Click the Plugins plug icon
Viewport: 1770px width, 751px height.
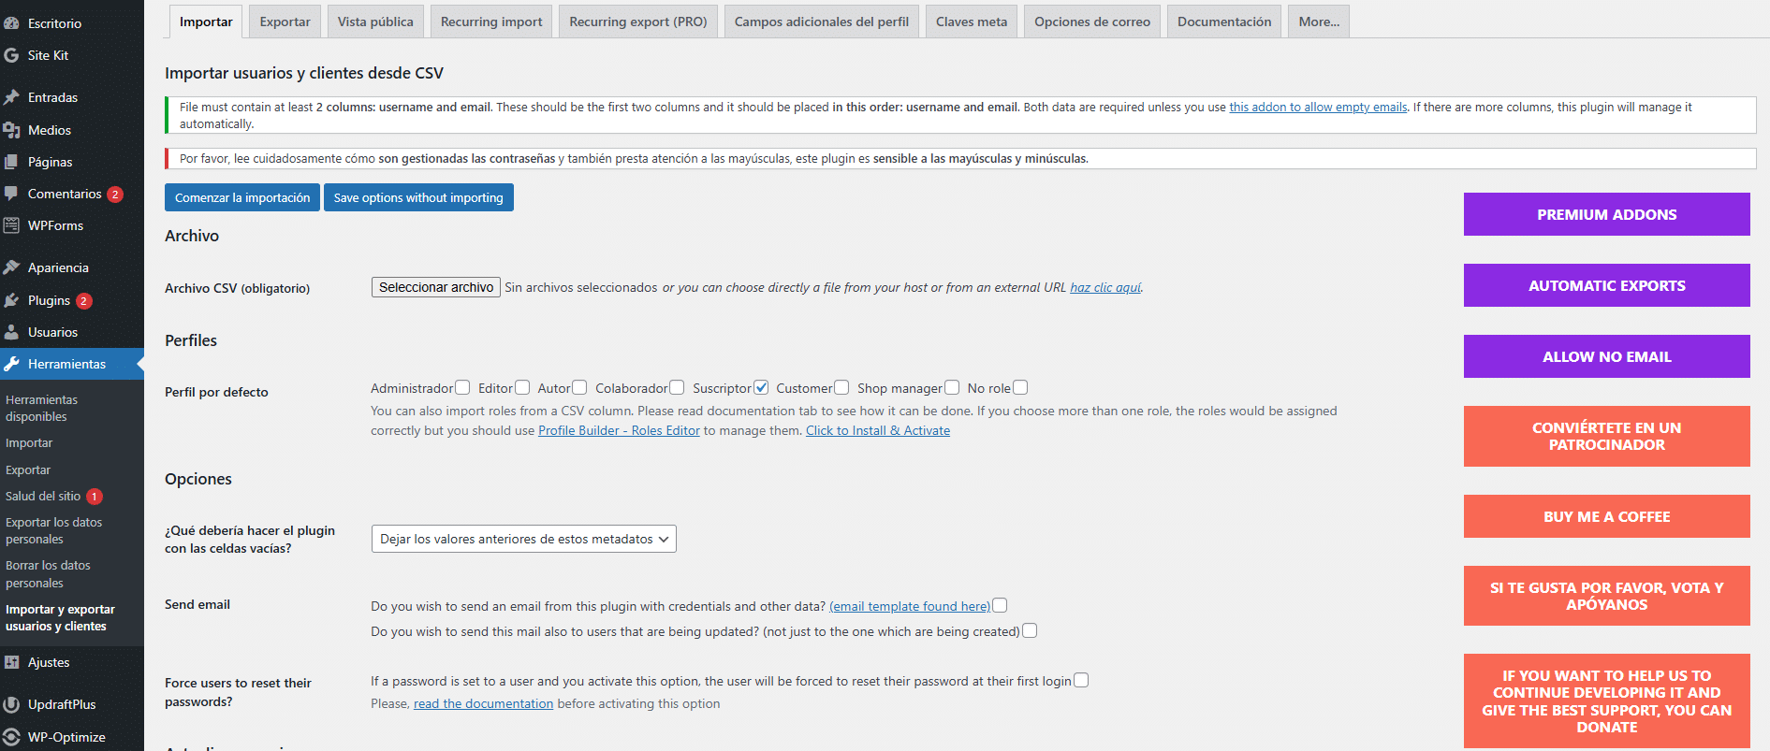(x=11, y=300)
